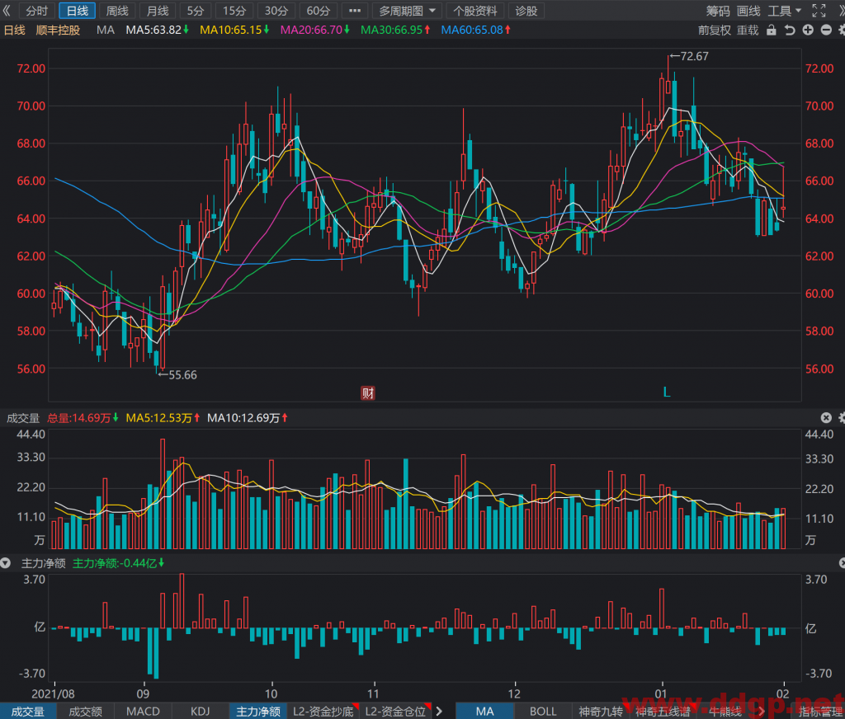Select the MACD indicator tab
Viewport: 845px width, 719px height.
pos(143,711)
